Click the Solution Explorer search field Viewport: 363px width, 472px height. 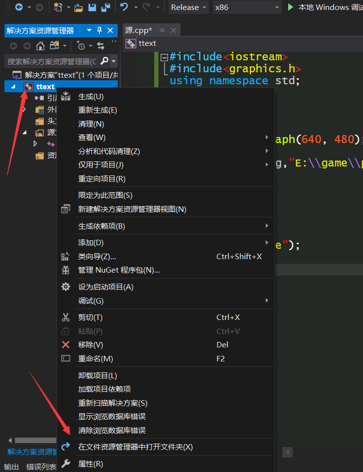tap(51, 61)
